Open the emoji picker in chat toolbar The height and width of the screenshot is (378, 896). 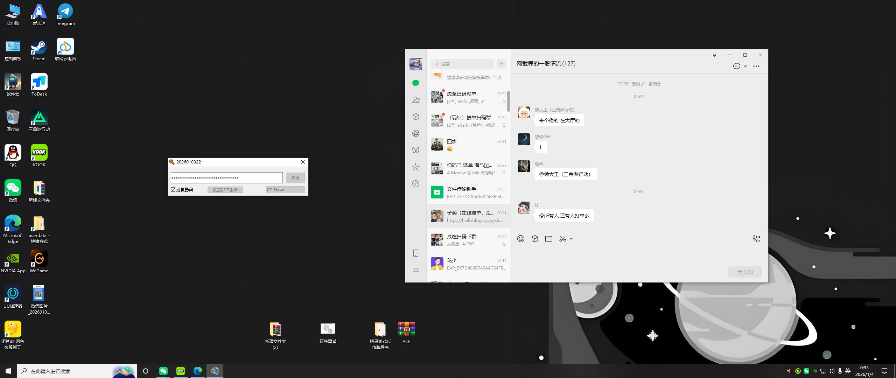521,239
